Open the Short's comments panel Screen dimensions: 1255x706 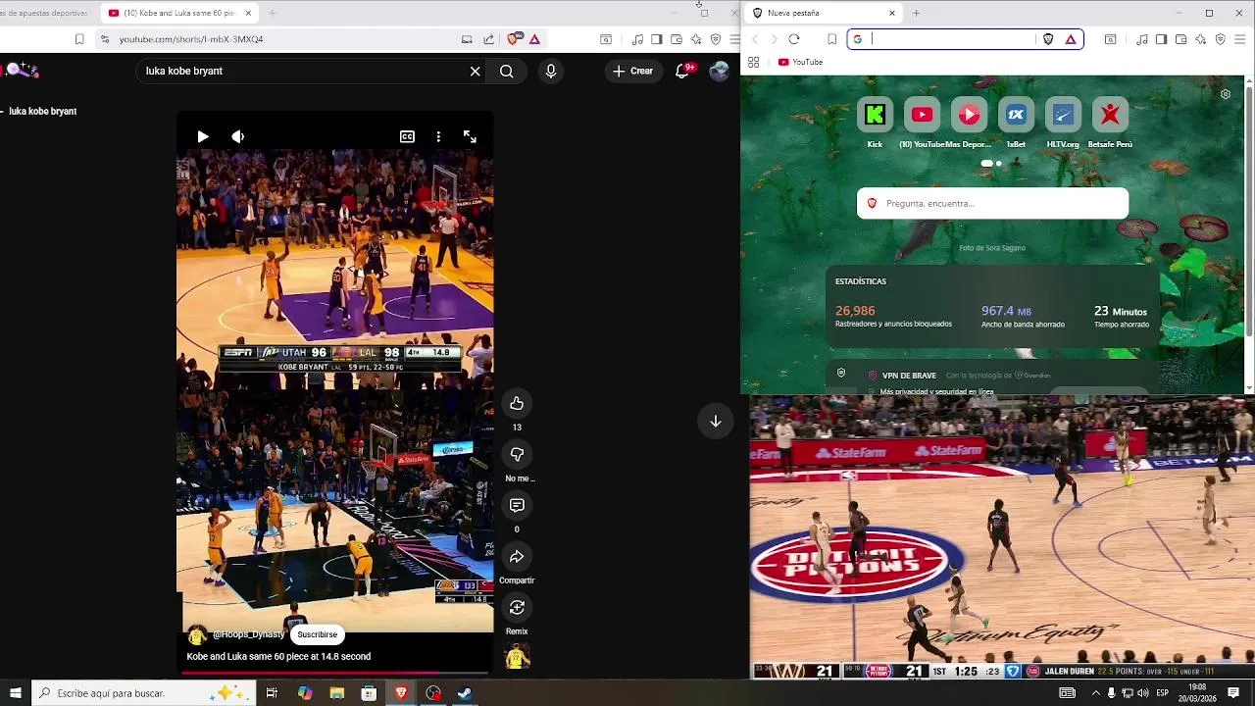[517, 505]
